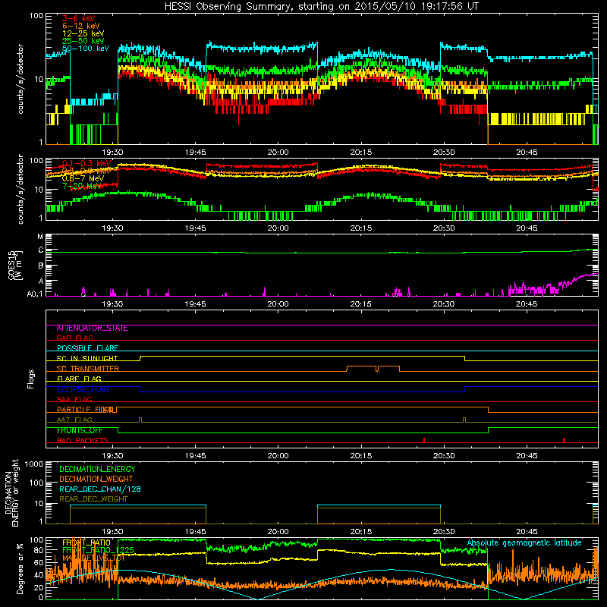
Task: Click the Degrees or % axis label
Action: [x=20, y=568]
